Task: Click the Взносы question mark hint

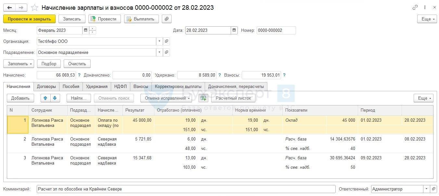Action: click(284, 75)
